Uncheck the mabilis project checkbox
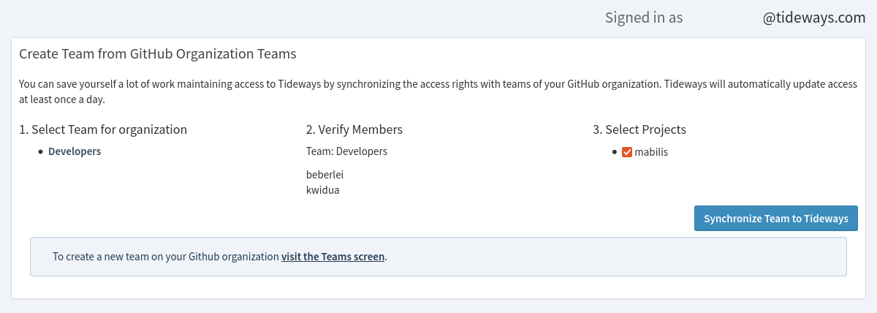 626,153
